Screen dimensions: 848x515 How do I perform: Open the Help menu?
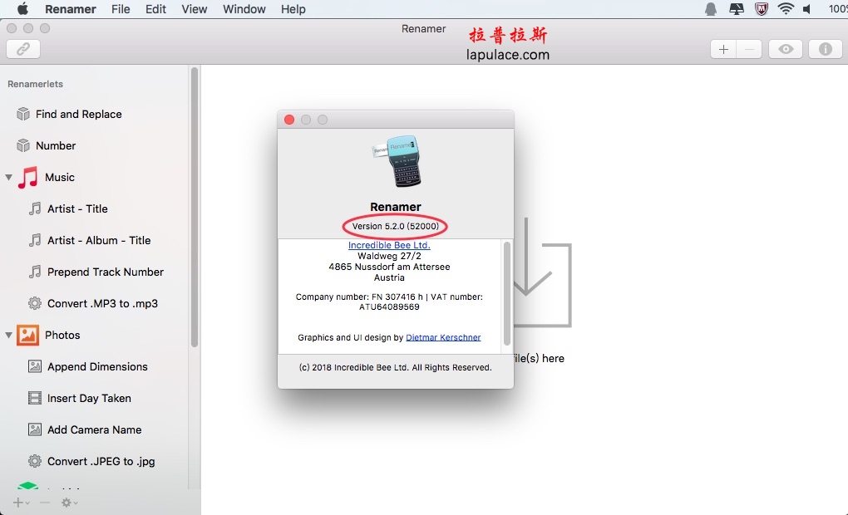(x=293, y=9)
